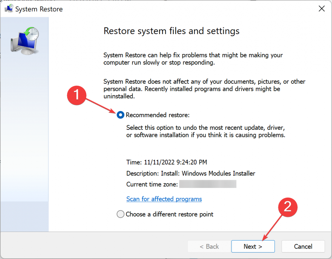The height and width of the screenshot is (259, 332).
Task: Click the disabled Back button
Action: 209,246
